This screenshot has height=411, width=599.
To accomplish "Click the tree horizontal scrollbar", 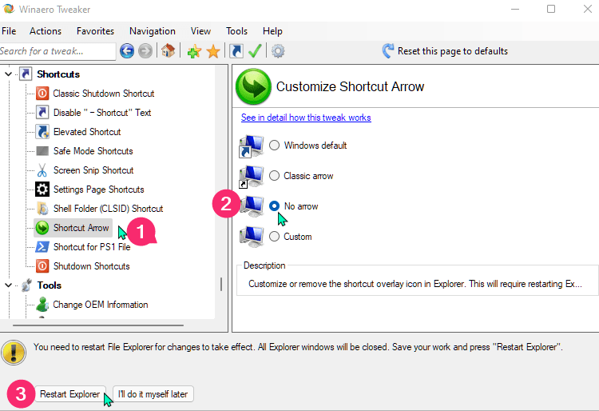I will (98, 325).
